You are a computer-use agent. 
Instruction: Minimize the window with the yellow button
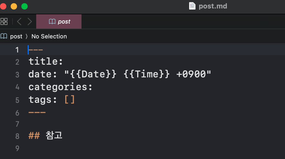14,6
